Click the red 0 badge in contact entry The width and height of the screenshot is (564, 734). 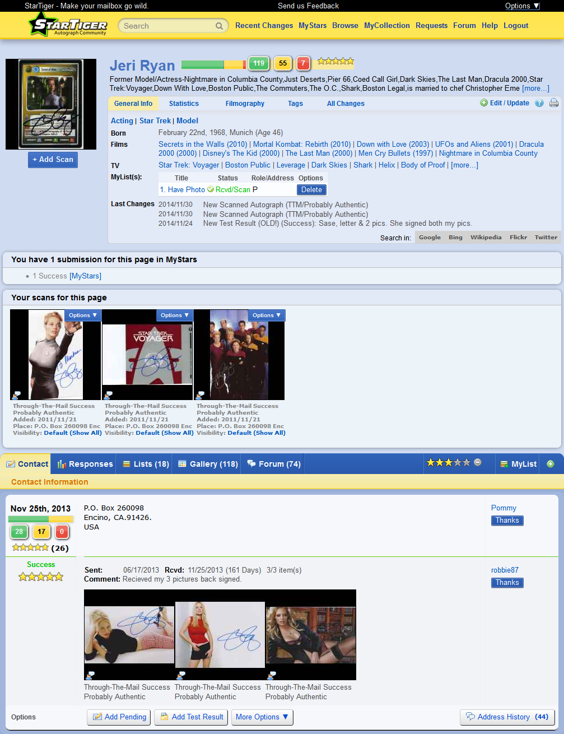(x=62, y=532)
